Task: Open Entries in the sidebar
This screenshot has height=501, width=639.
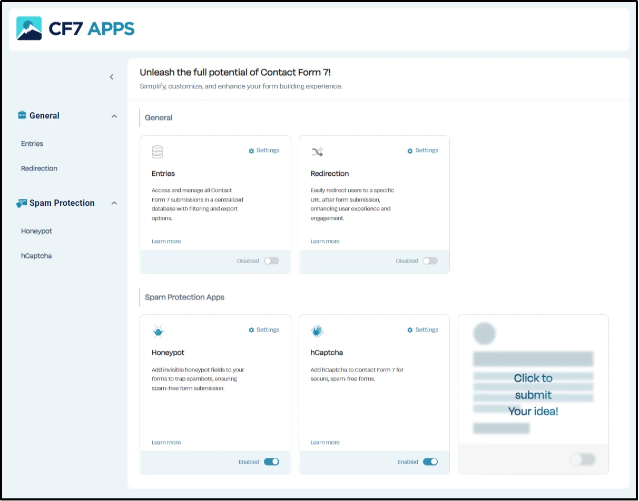Action: click(32, 144)
